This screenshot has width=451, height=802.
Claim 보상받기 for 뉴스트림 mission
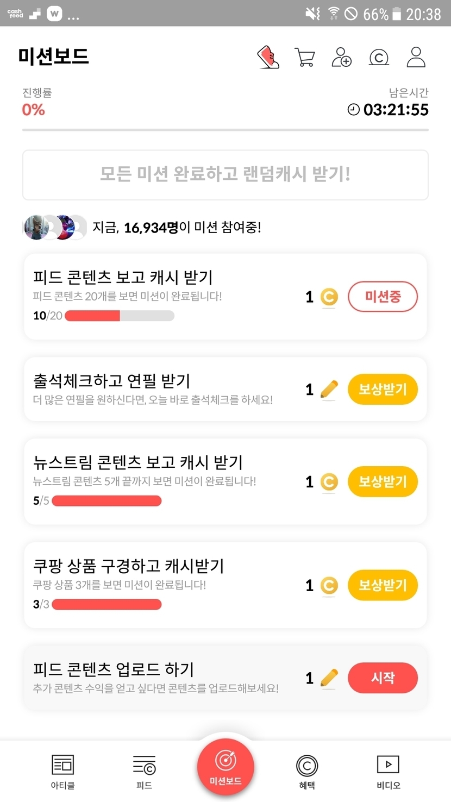click(383, 481)
